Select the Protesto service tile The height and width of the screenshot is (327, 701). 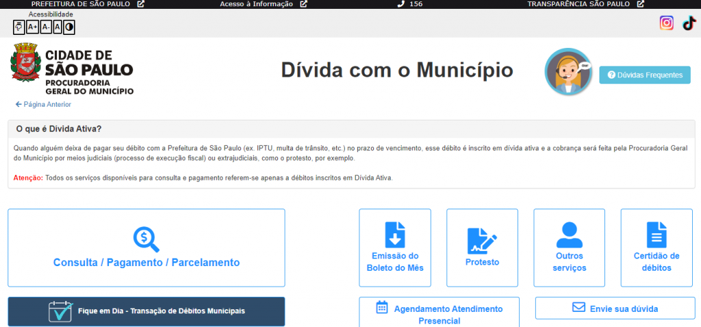point(482,248)
